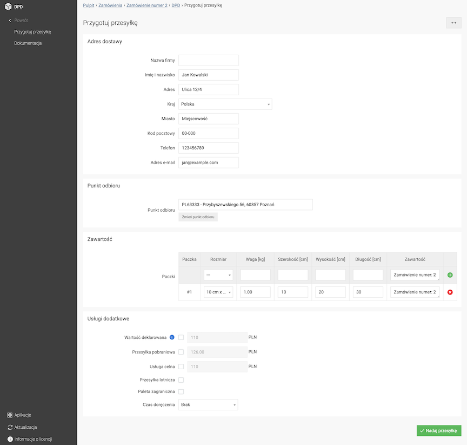
Task: Remove package #1 with red cross icon
Action: (450, 292)
